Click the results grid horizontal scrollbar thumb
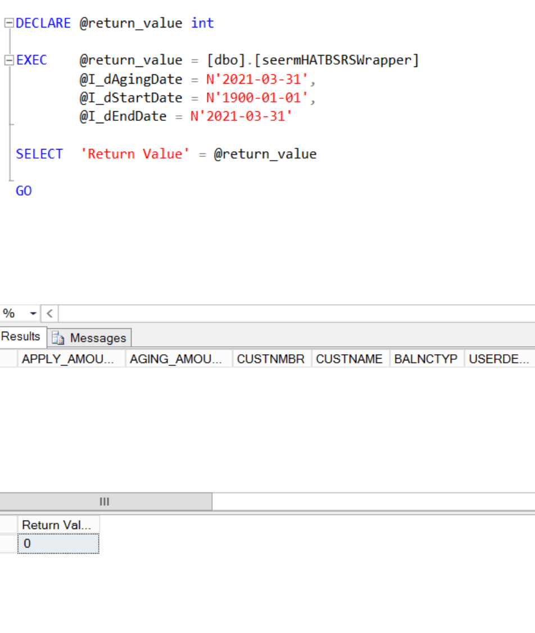535x633 pixels. 106,501
